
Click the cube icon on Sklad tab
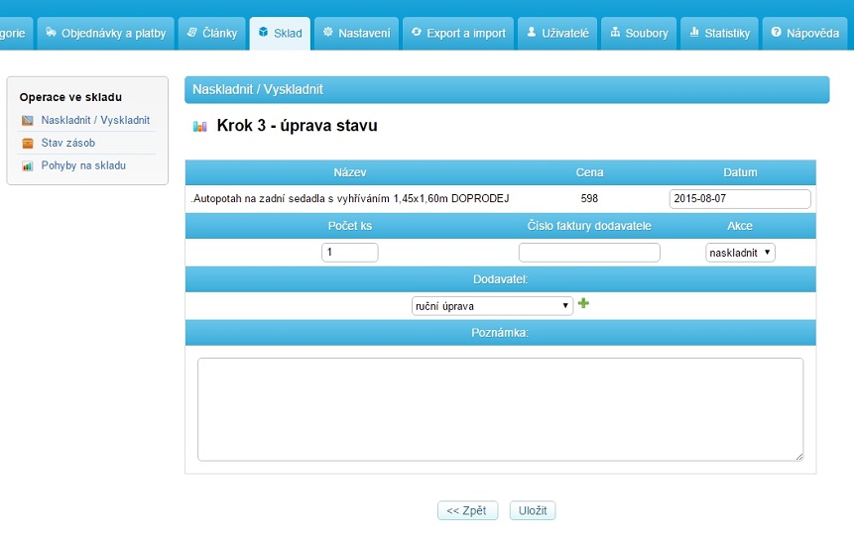point(263,33)
